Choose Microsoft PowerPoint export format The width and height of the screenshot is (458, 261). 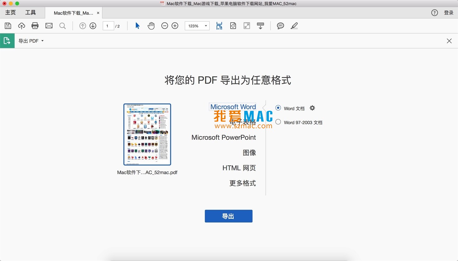224,138
